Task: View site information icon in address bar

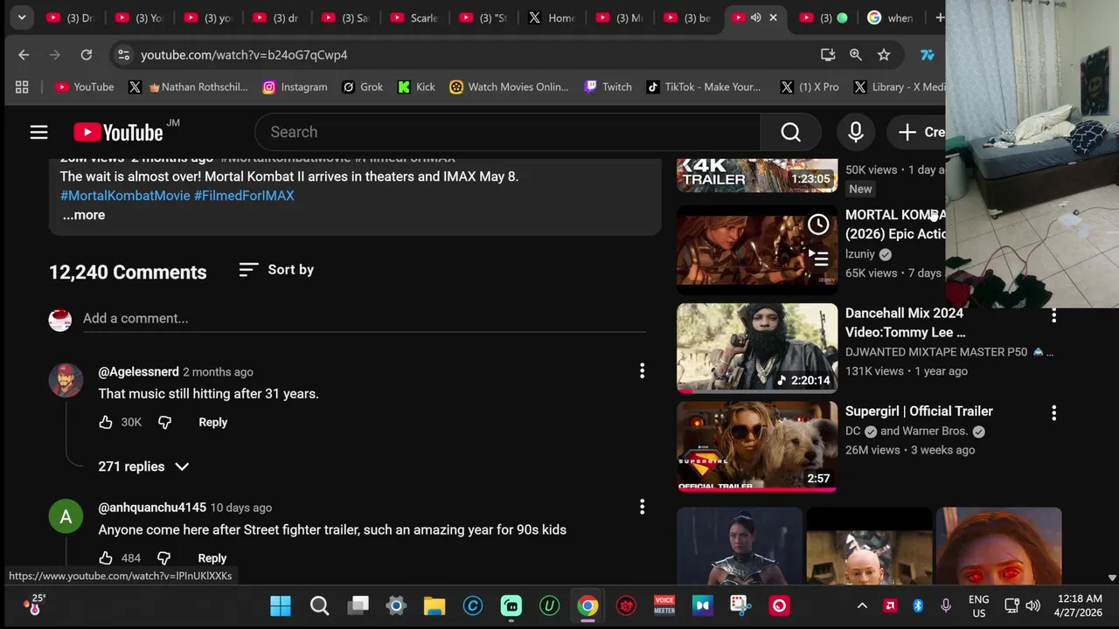Action: [124, 54]
